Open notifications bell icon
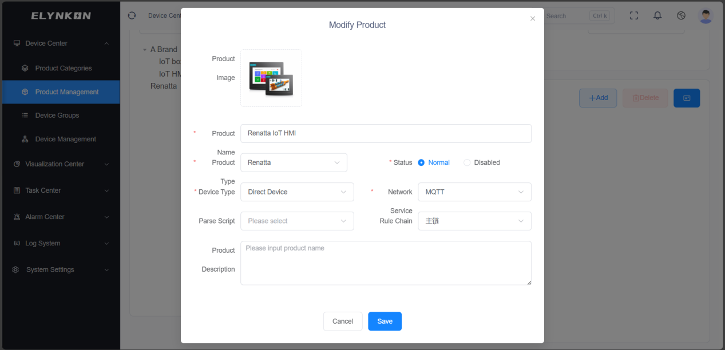This screenshot has height=350, width=725. pyautogui.click(x=657, y=15)
